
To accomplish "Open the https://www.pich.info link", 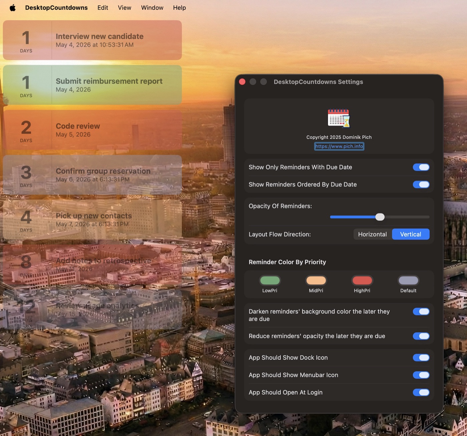I will point(339,146).
